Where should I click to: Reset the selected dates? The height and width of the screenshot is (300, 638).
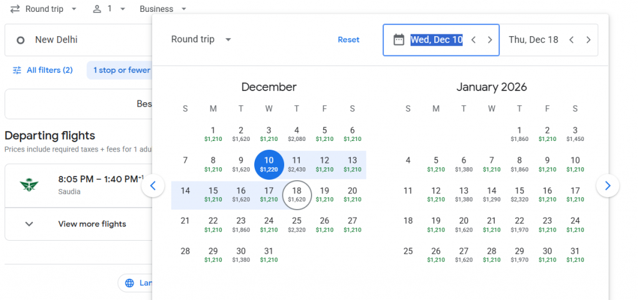[x=349, y=39]
